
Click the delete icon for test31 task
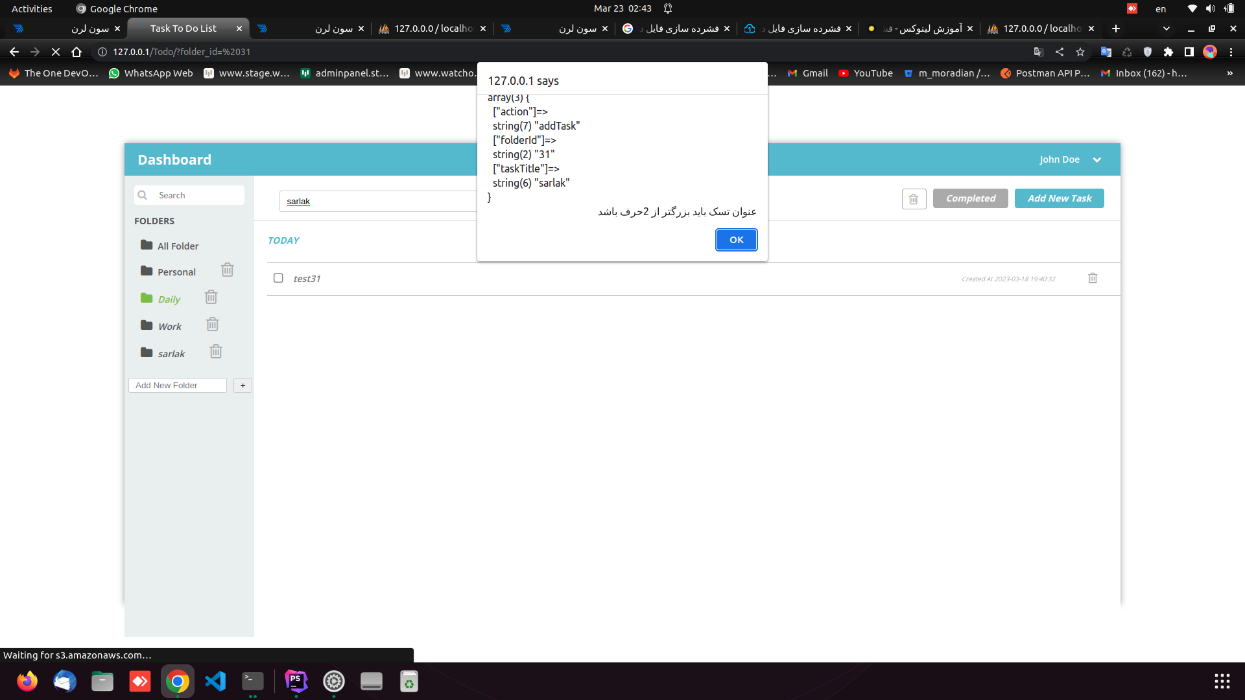pyautogui.click(x=1093, y=278)
